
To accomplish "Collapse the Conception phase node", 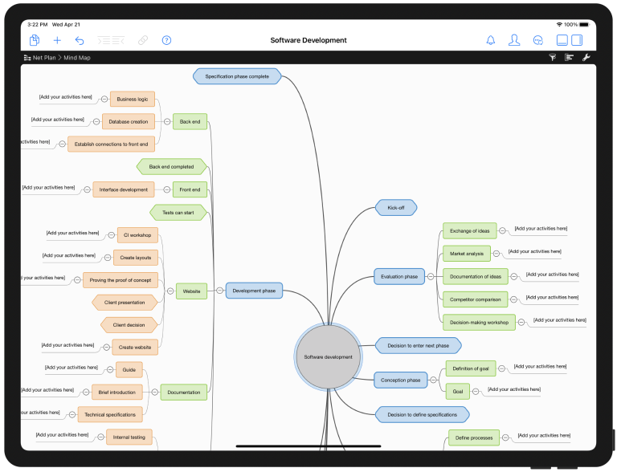I will (433, 380).
